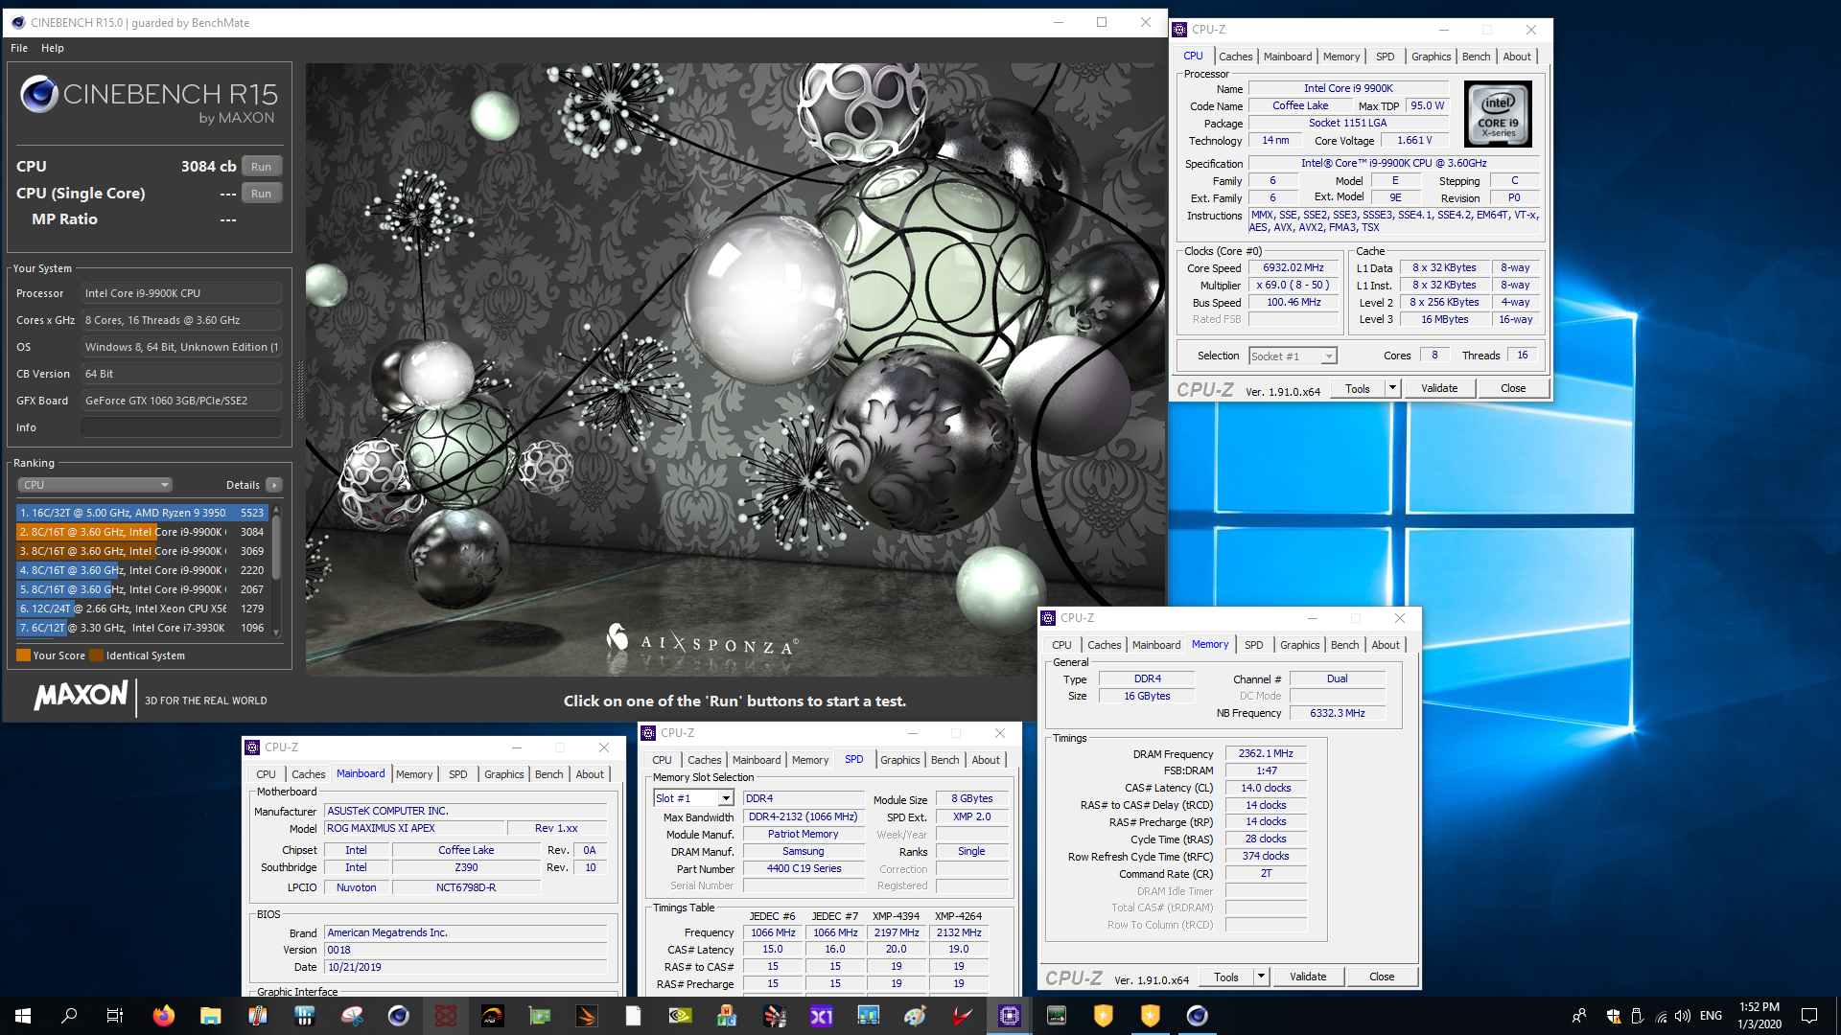
Task: Open the ENG input language selector
Action: pos(1711,1016)
